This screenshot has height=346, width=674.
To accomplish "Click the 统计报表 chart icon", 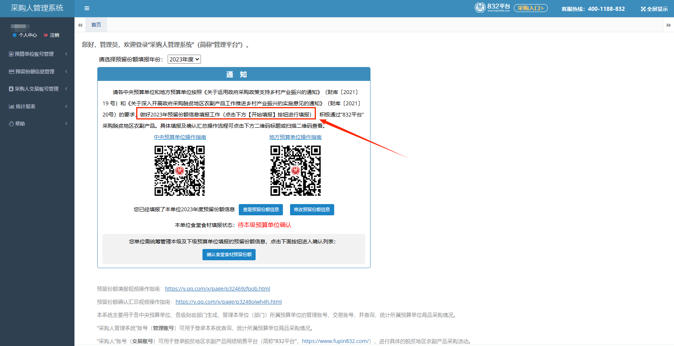I will pos(12,106).
